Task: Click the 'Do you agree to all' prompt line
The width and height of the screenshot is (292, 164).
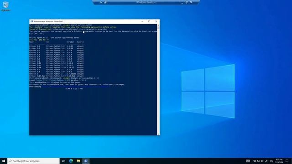Action: (x=55, y=38)
